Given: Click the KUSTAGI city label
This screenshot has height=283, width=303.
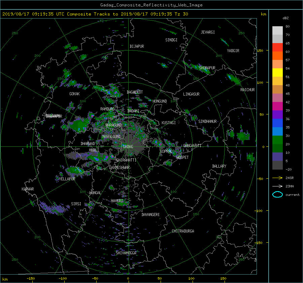Looking at the screenshot, I should pos(169,123).
